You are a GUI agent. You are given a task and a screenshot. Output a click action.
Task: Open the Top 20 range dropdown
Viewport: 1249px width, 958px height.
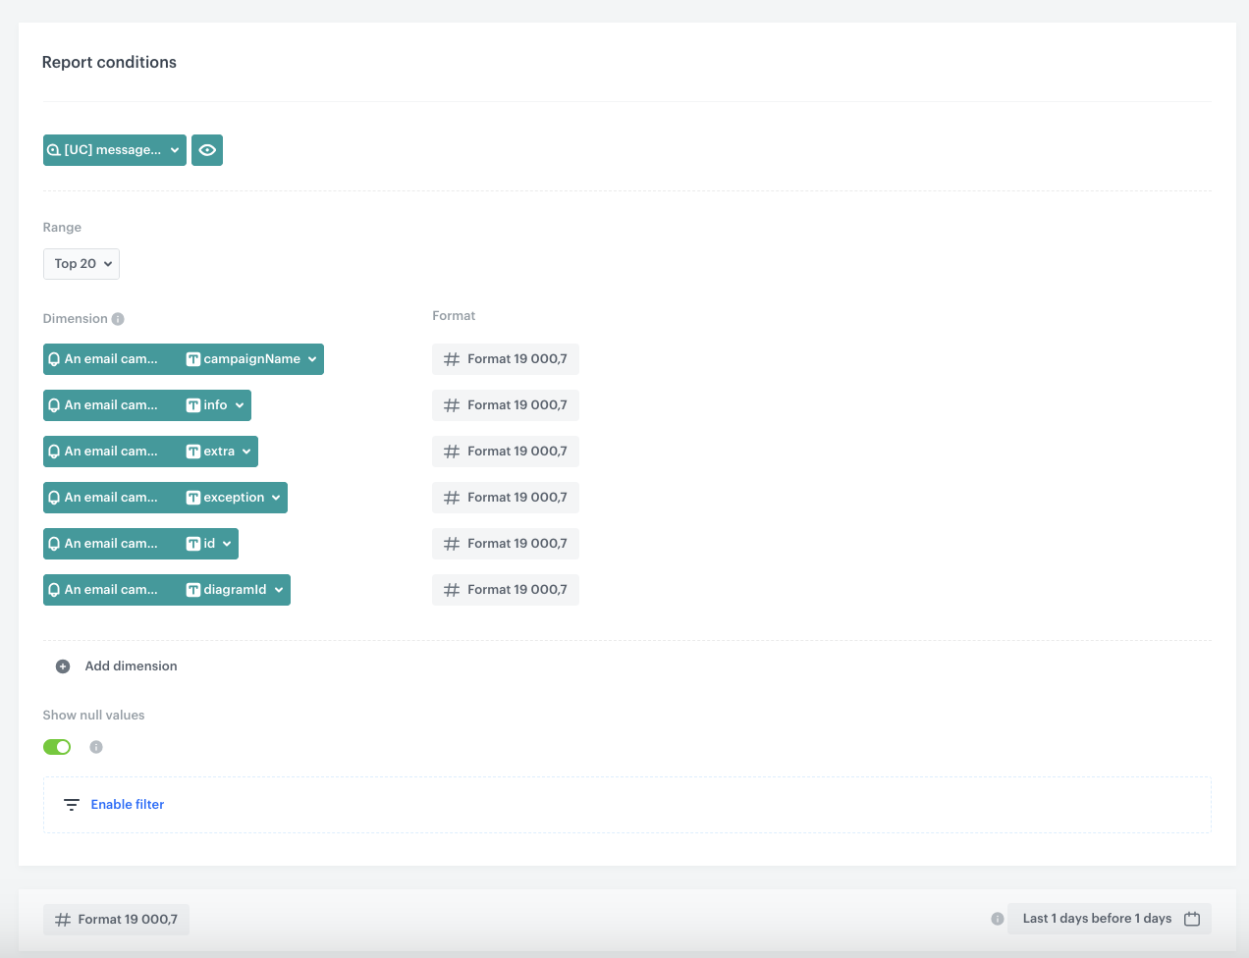tap(81, 263)
